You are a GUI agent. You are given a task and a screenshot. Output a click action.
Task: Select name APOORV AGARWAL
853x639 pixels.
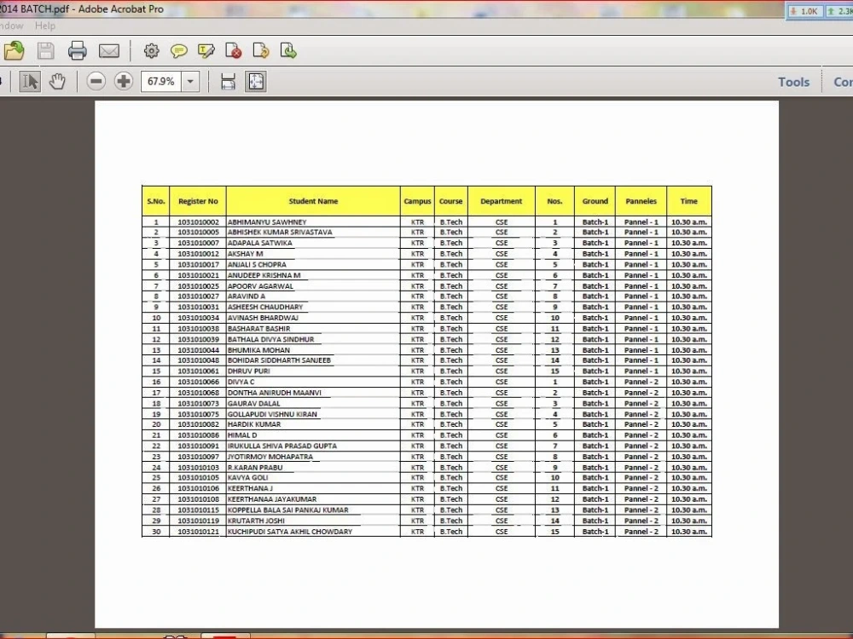pos(260,285)
